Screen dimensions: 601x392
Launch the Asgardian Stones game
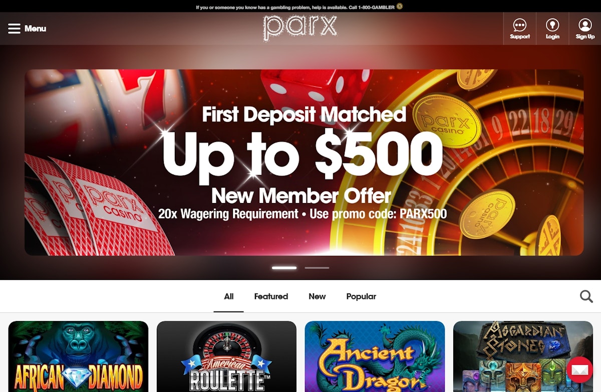point(523,356)
